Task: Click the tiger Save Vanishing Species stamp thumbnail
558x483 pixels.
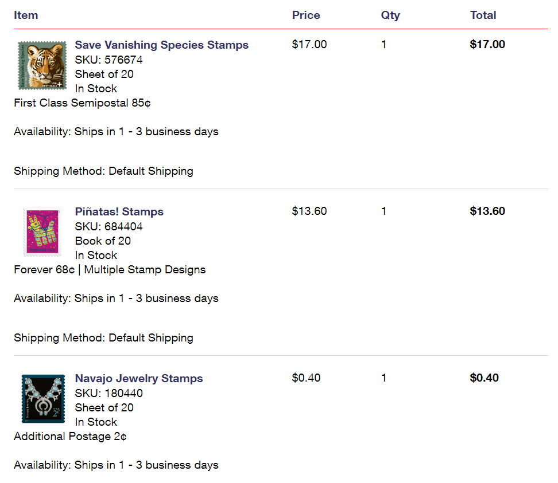Action: [42, 65]
